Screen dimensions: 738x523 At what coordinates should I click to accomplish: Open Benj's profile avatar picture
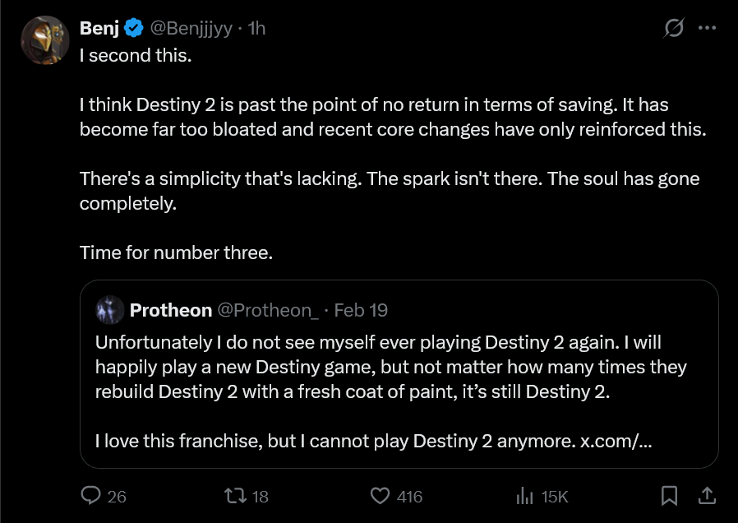pyautogui.click(x=44, y=39)
